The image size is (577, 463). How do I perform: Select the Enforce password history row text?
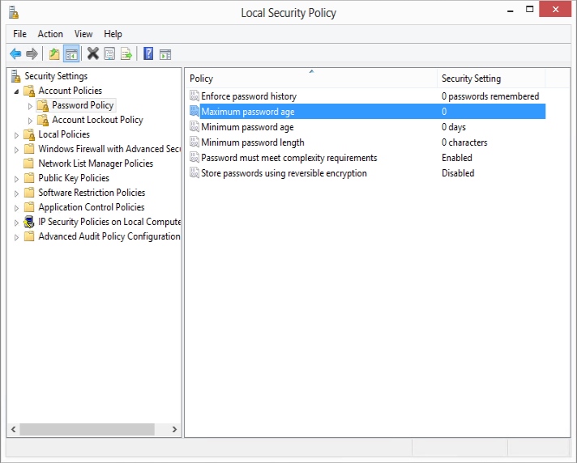(x=249, y=96)
